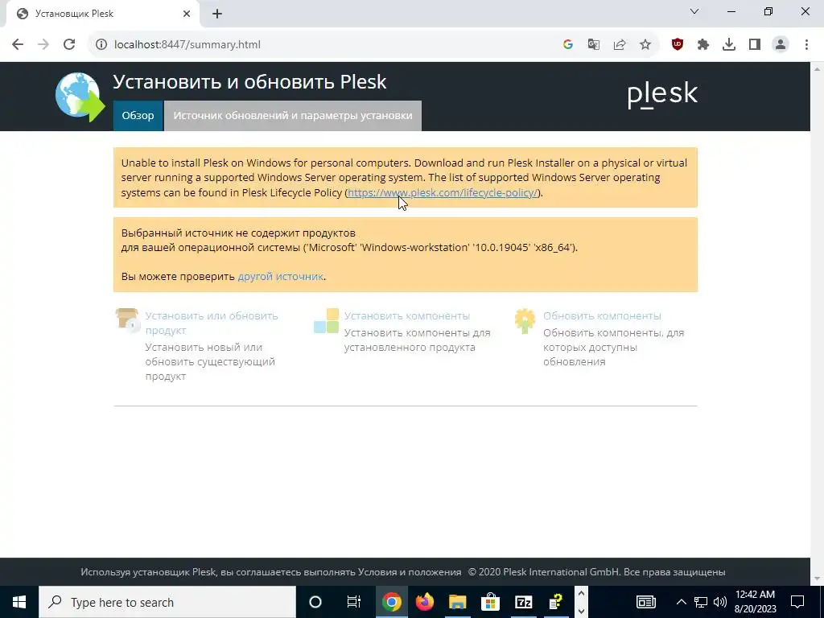The width and height of the screenshot is (824, 618).
Task: Click the Google icon in address bar
Action: coord(567,45)
